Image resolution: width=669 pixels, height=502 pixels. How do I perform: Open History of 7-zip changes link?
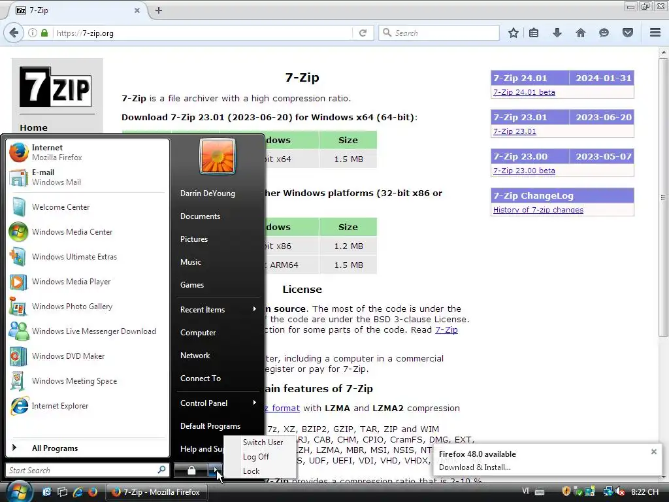coord(538,210)
